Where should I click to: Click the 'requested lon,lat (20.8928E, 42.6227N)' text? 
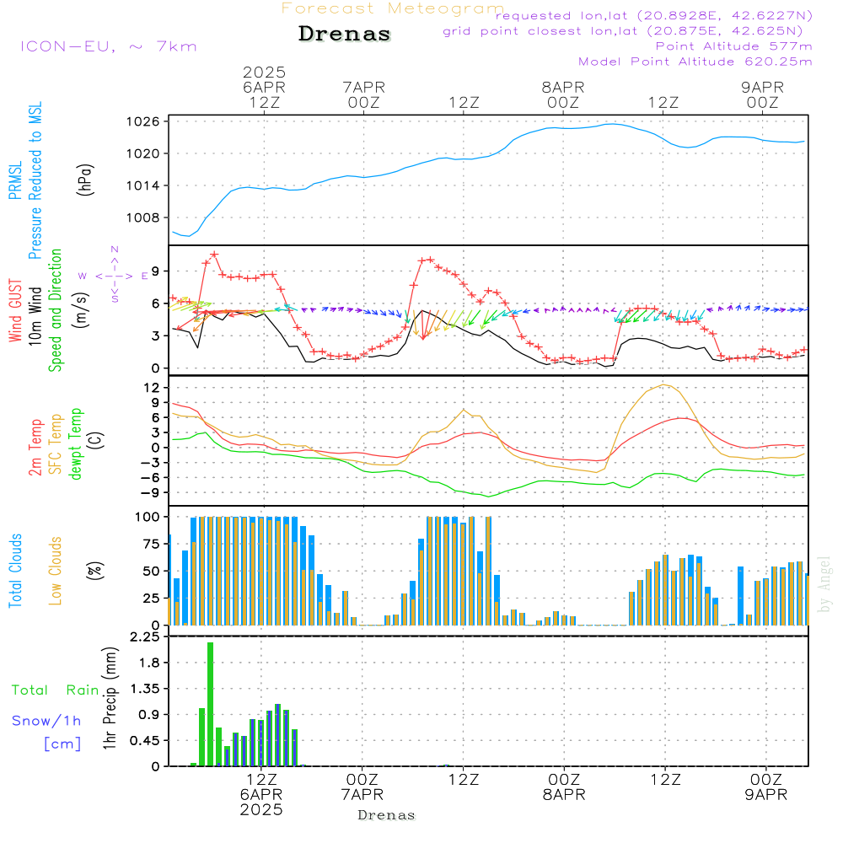[x=654, y=16]
